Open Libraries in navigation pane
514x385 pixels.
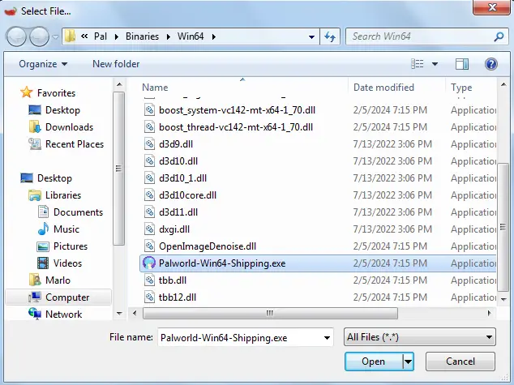point(54,195)
